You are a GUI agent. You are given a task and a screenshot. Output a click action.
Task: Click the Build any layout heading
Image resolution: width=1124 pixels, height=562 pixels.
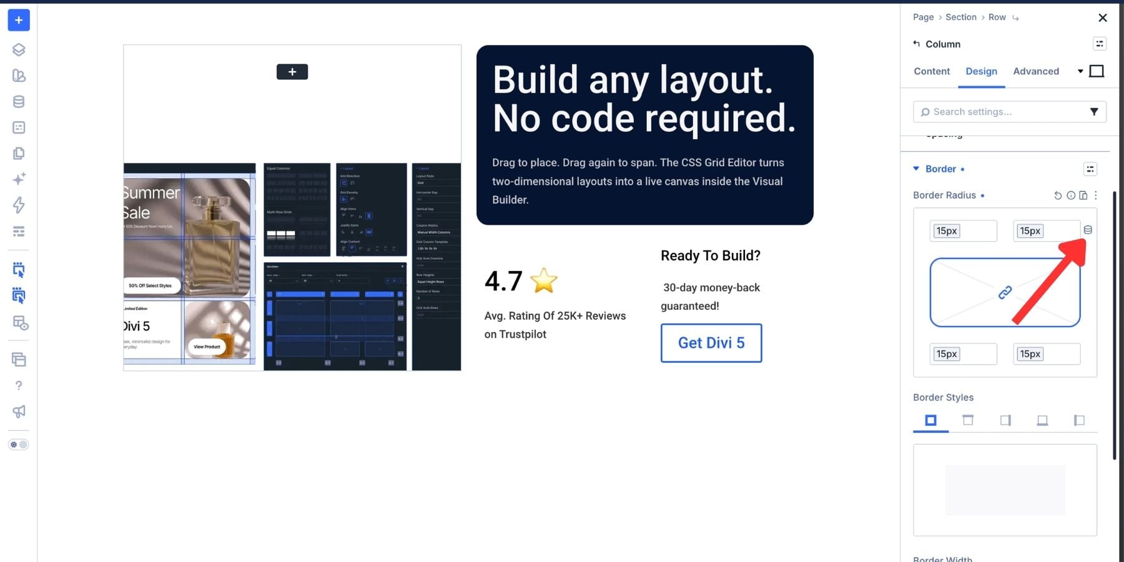[x=644, y=99]
